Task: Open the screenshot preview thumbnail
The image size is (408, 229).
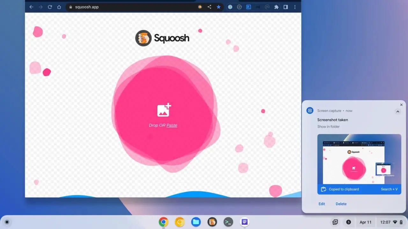Action: 359,159
